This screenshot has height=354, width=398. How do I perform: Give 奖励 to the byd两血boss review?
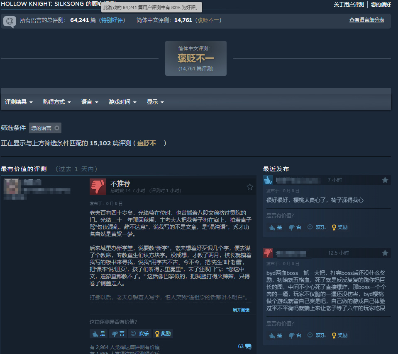(x=339, y=335)
